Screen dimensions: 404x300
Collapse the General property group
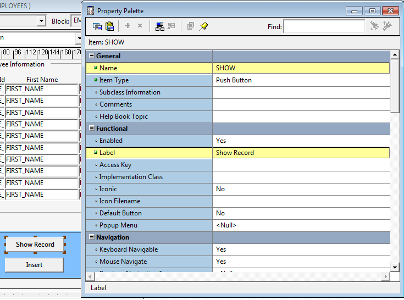click(x=91, y=55)
